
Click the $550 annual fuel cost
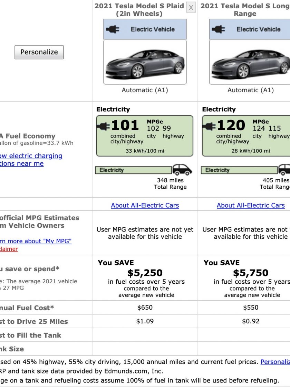point(251,308)
